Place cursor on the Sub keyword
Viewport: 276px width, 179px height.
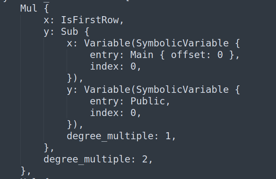(x=70, y=31)
